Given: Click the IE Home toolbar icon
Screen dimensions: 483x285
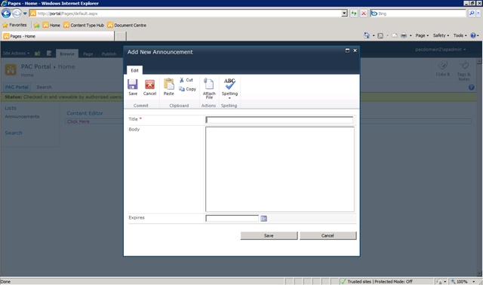Looking at the screenshot, I should tap(367, 35).
